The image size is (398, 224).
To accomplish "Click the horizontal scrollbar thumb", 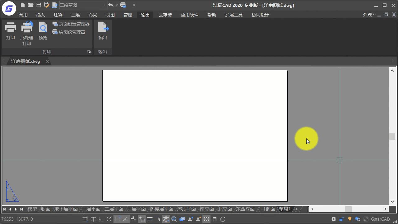I will pyautogui.click(x=348, y=209).
